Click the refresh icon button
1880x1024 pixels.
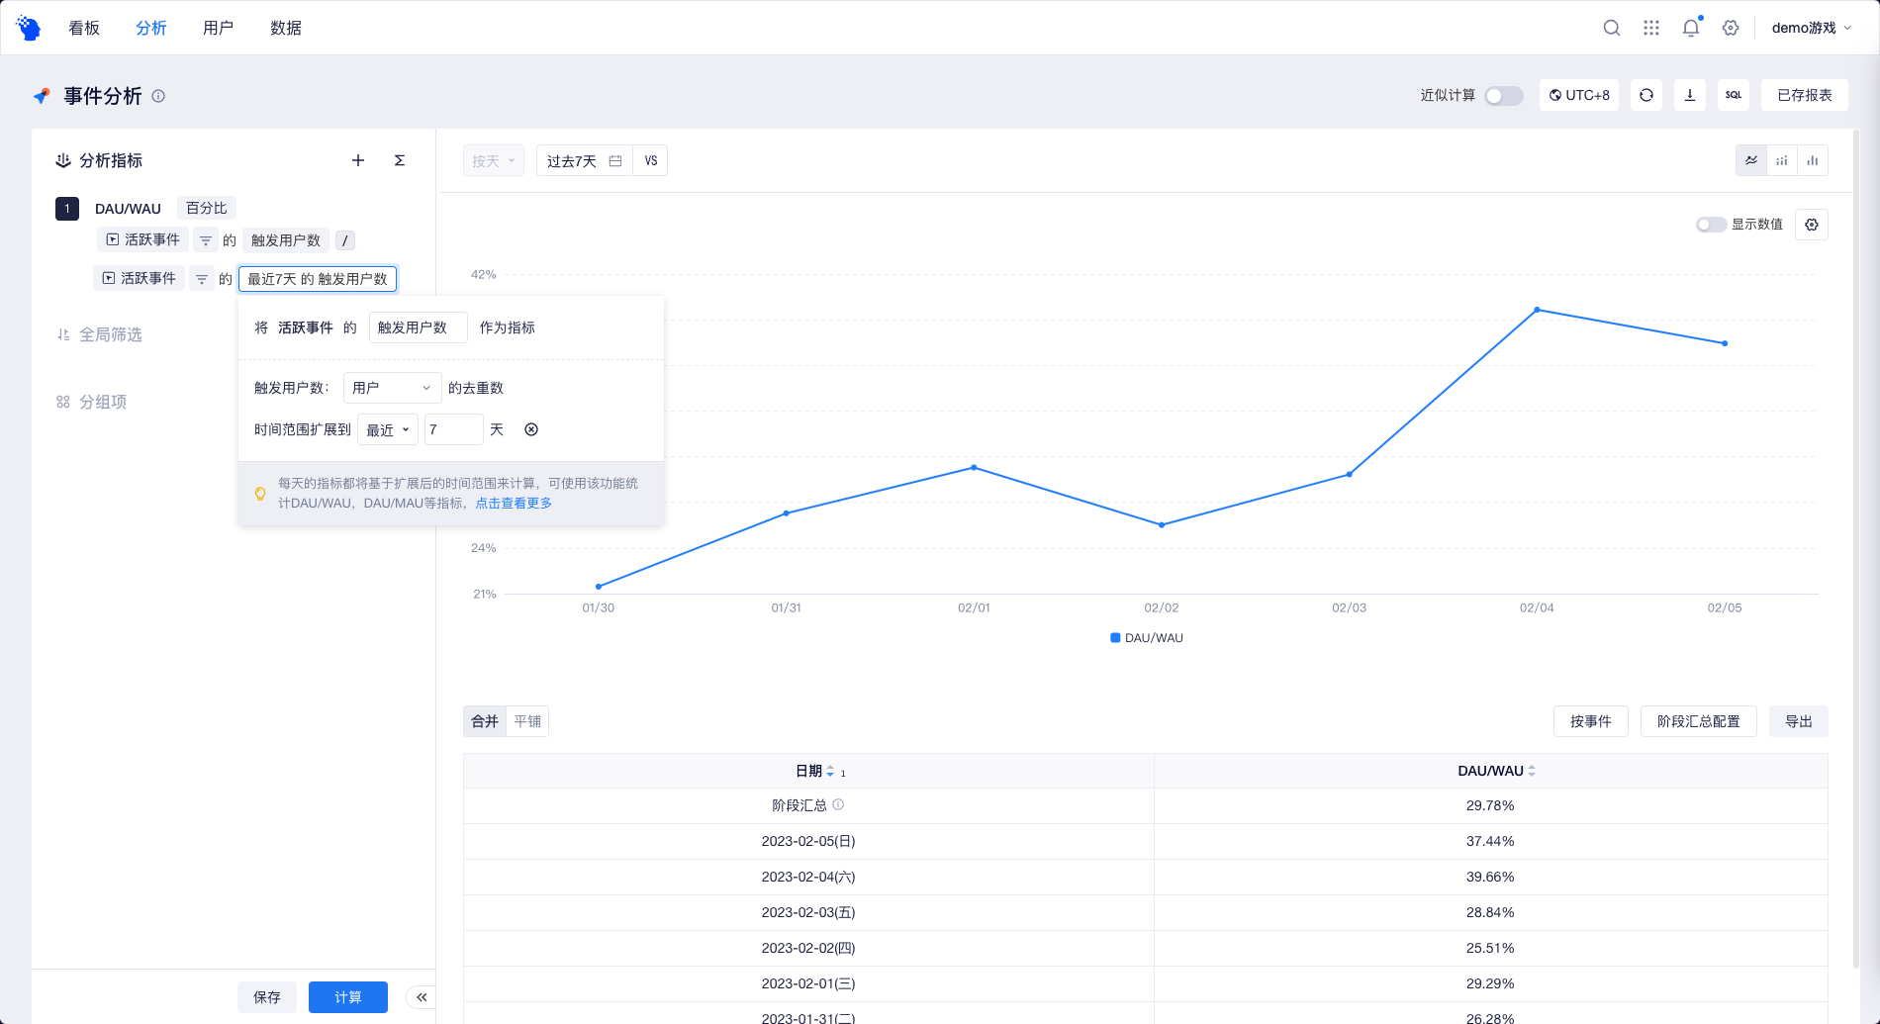[1646, 95]
